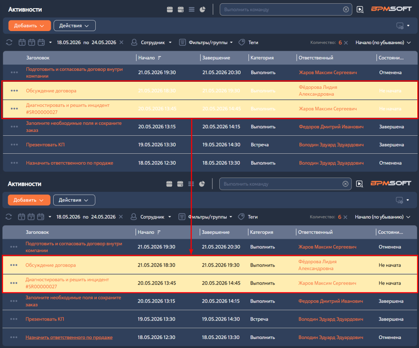Open view settings icon in lower toolbar
The width and height of the screenshot is (419, 348).
tap(399, 200)
